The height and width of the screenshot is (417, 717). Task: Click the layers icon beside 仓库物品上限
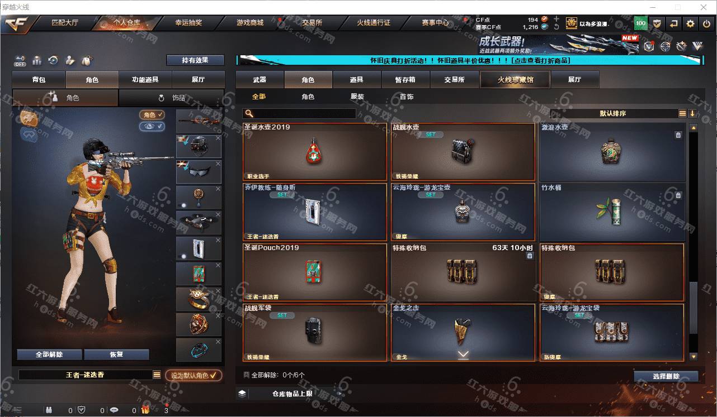point(242,394)
